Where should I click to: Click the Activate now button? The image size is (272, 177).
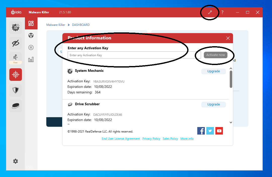pos(215,55)
